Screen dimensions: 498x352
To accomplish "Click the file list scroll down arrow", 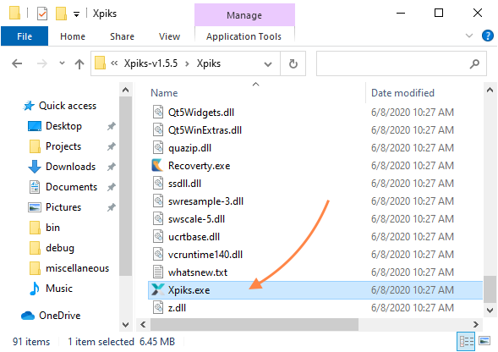I will tap(490, 310).
